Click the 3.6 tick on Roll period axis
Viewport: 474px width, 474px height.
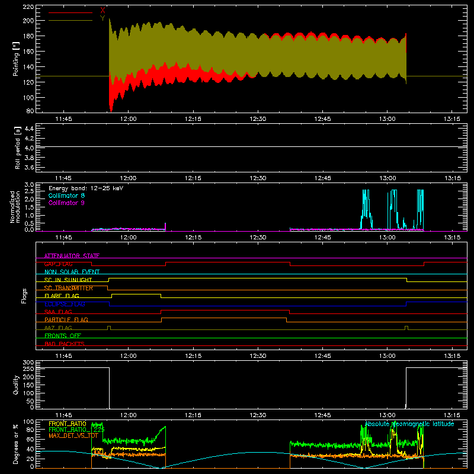tap(29, 167)
